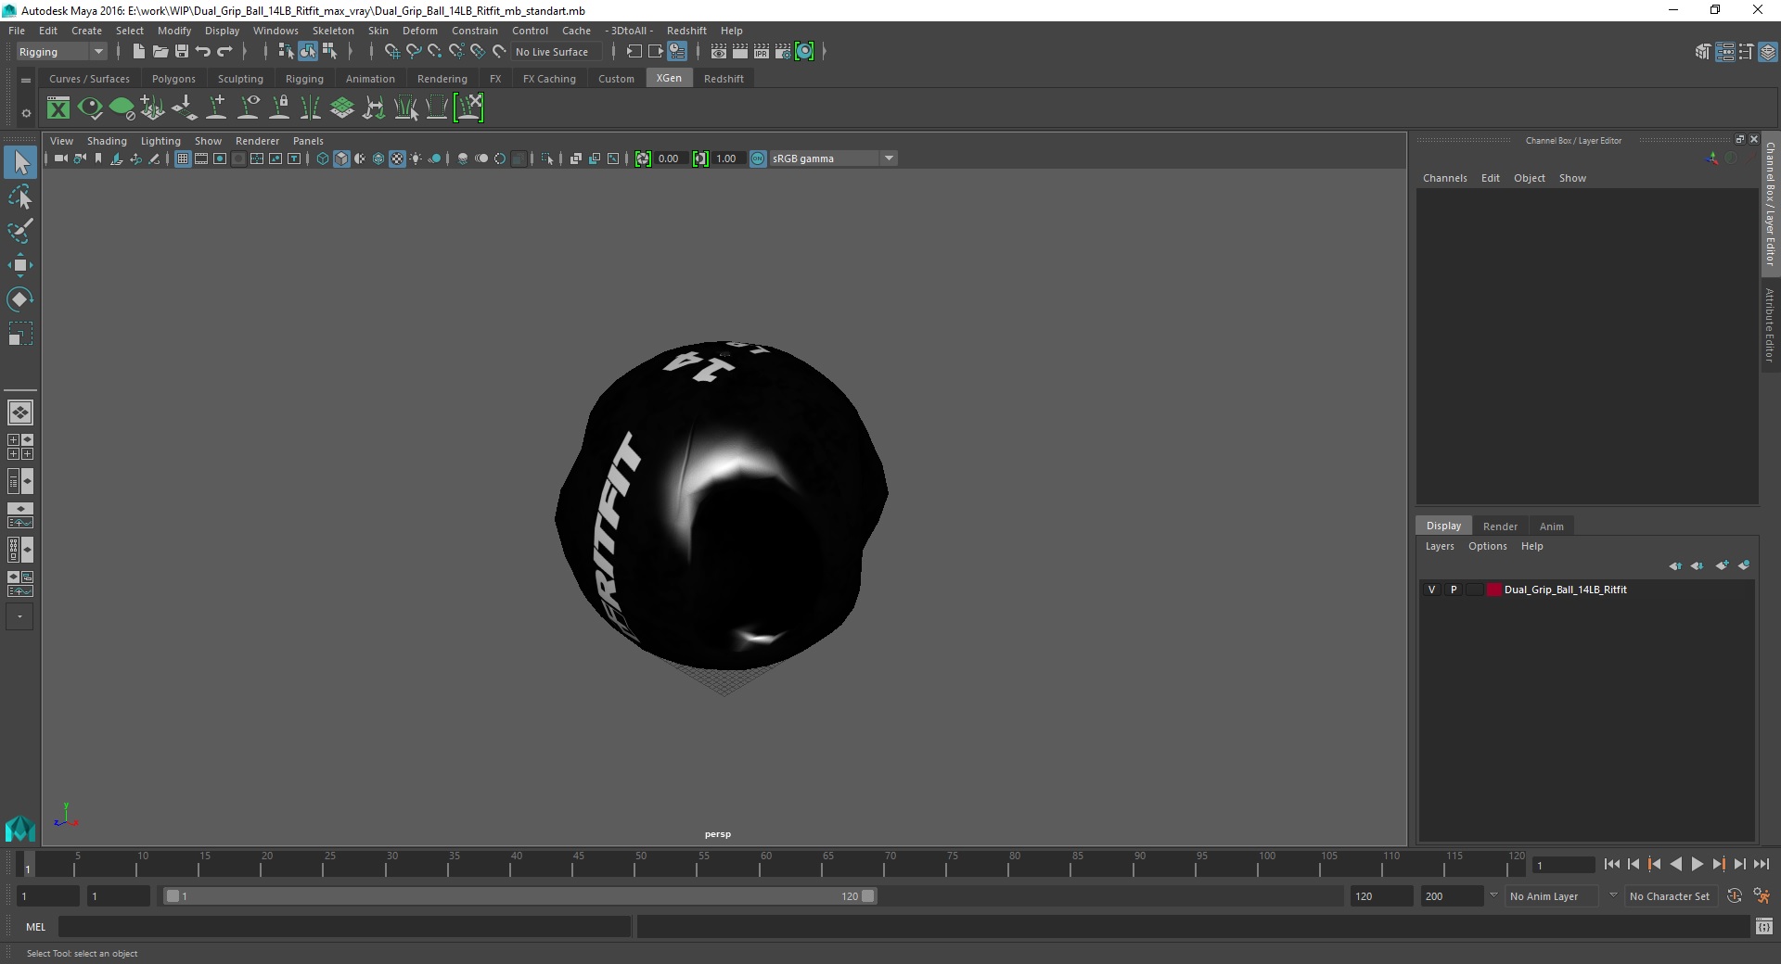The image size is (1781, 964).
Task: Click the XGen preview eye icon
Action: click(x=90, y=108)
